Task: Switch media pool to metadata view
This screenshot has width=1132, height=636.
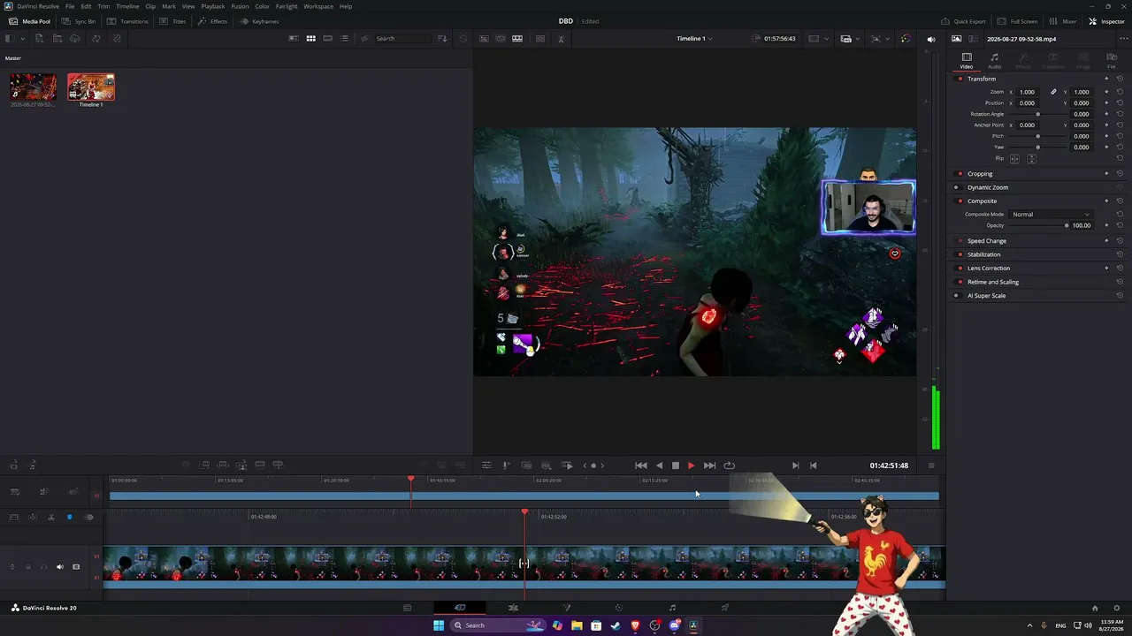Action: (x=294, y=39)
